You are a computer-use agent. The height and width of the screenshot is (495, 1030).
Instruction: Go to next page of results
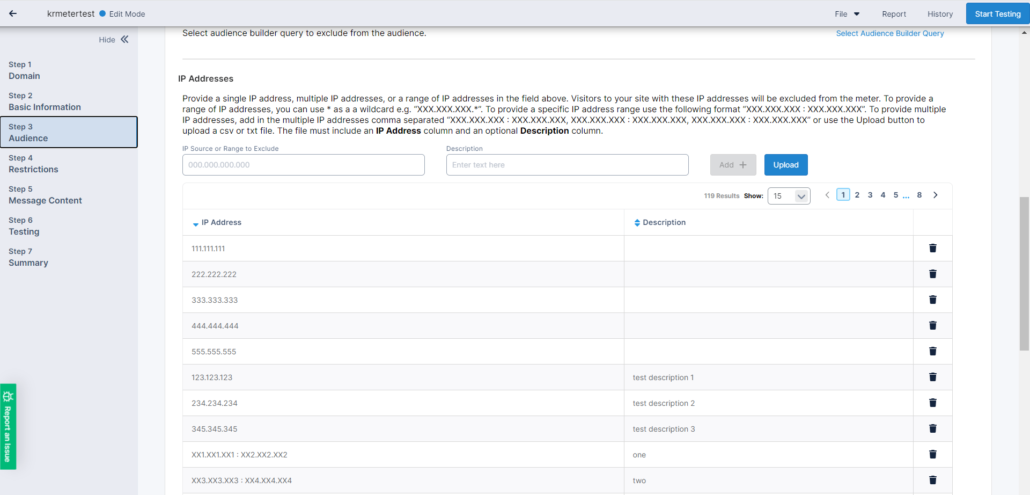pos(935,195)
